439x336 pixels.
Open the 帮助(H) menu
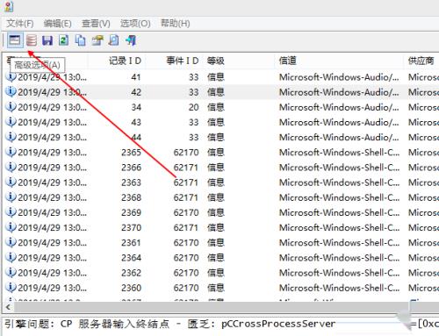(x=176, y=24)
